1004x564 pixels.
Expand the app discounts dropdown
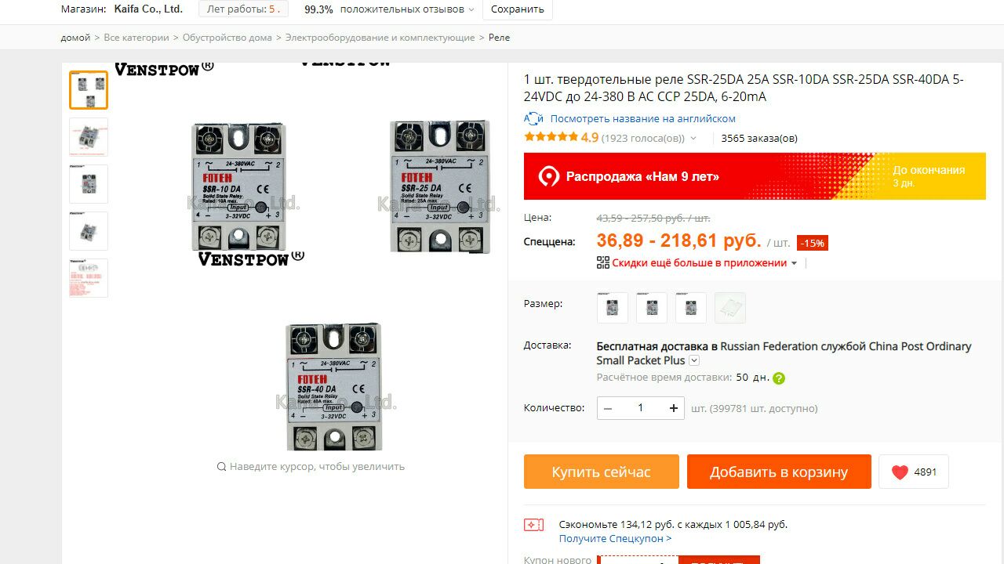(x=794, y=263)
